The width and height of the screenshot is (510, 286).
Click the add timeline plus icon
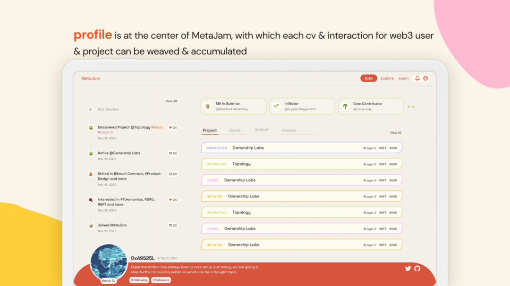pyautogui.click(x=91, y=109)
